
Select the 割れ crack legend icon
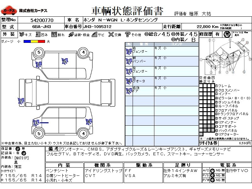point(54,34)
